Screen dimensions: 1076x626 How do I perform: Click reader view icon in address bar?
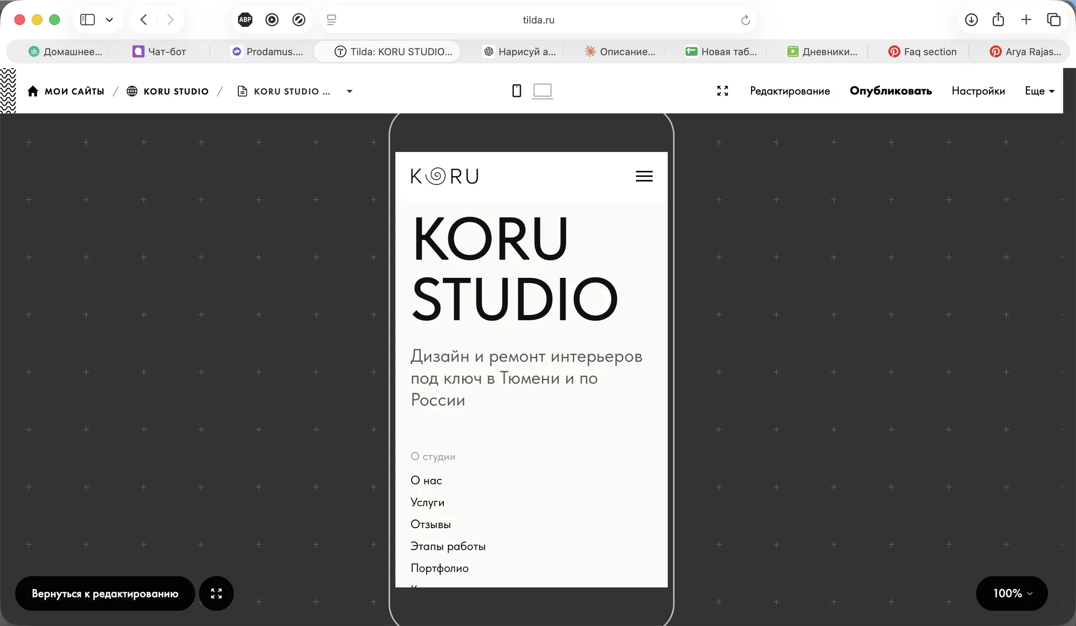331,20
